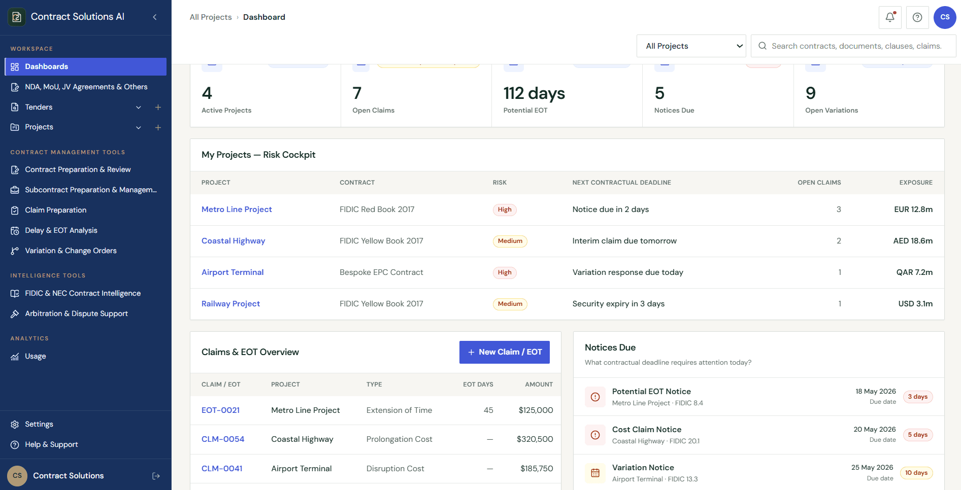Click the Claim Preparation clipboard icon
Image resolution: width=961 pixels, height=490 pixels.
(15, 211)
